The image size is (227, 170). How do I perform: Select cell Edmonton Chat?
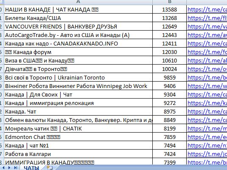pos(78,137)
